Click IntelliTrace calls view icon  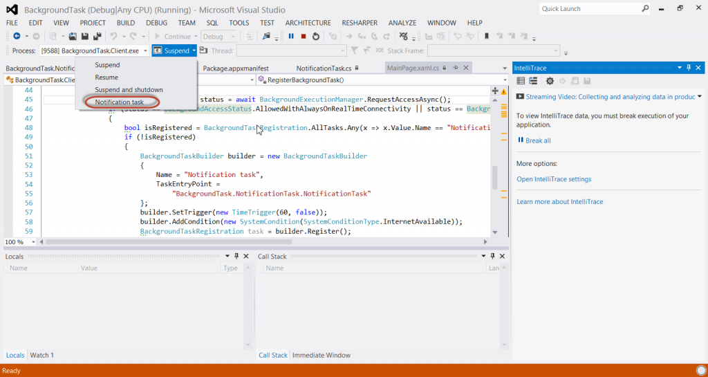point(533,81)
